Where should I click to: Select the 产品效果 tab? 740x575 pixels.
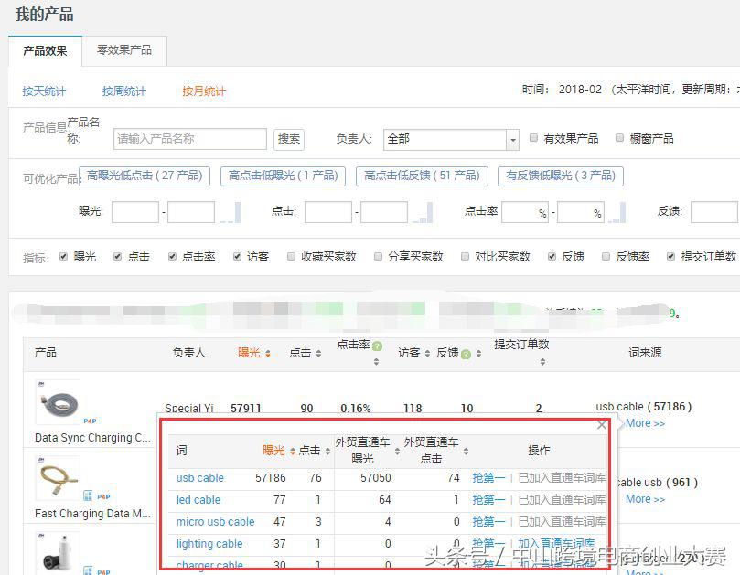(x=44, y=50)
